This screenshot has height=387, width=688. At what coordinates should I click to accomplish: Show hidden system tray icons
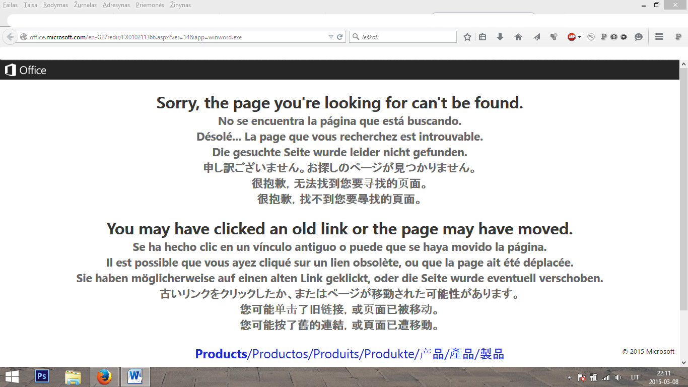pos(569,377)
